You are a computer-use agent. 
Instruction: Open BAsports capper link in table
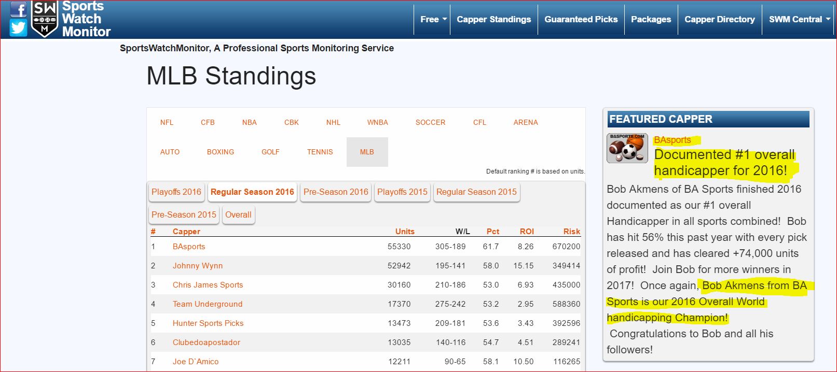point(189,247)
